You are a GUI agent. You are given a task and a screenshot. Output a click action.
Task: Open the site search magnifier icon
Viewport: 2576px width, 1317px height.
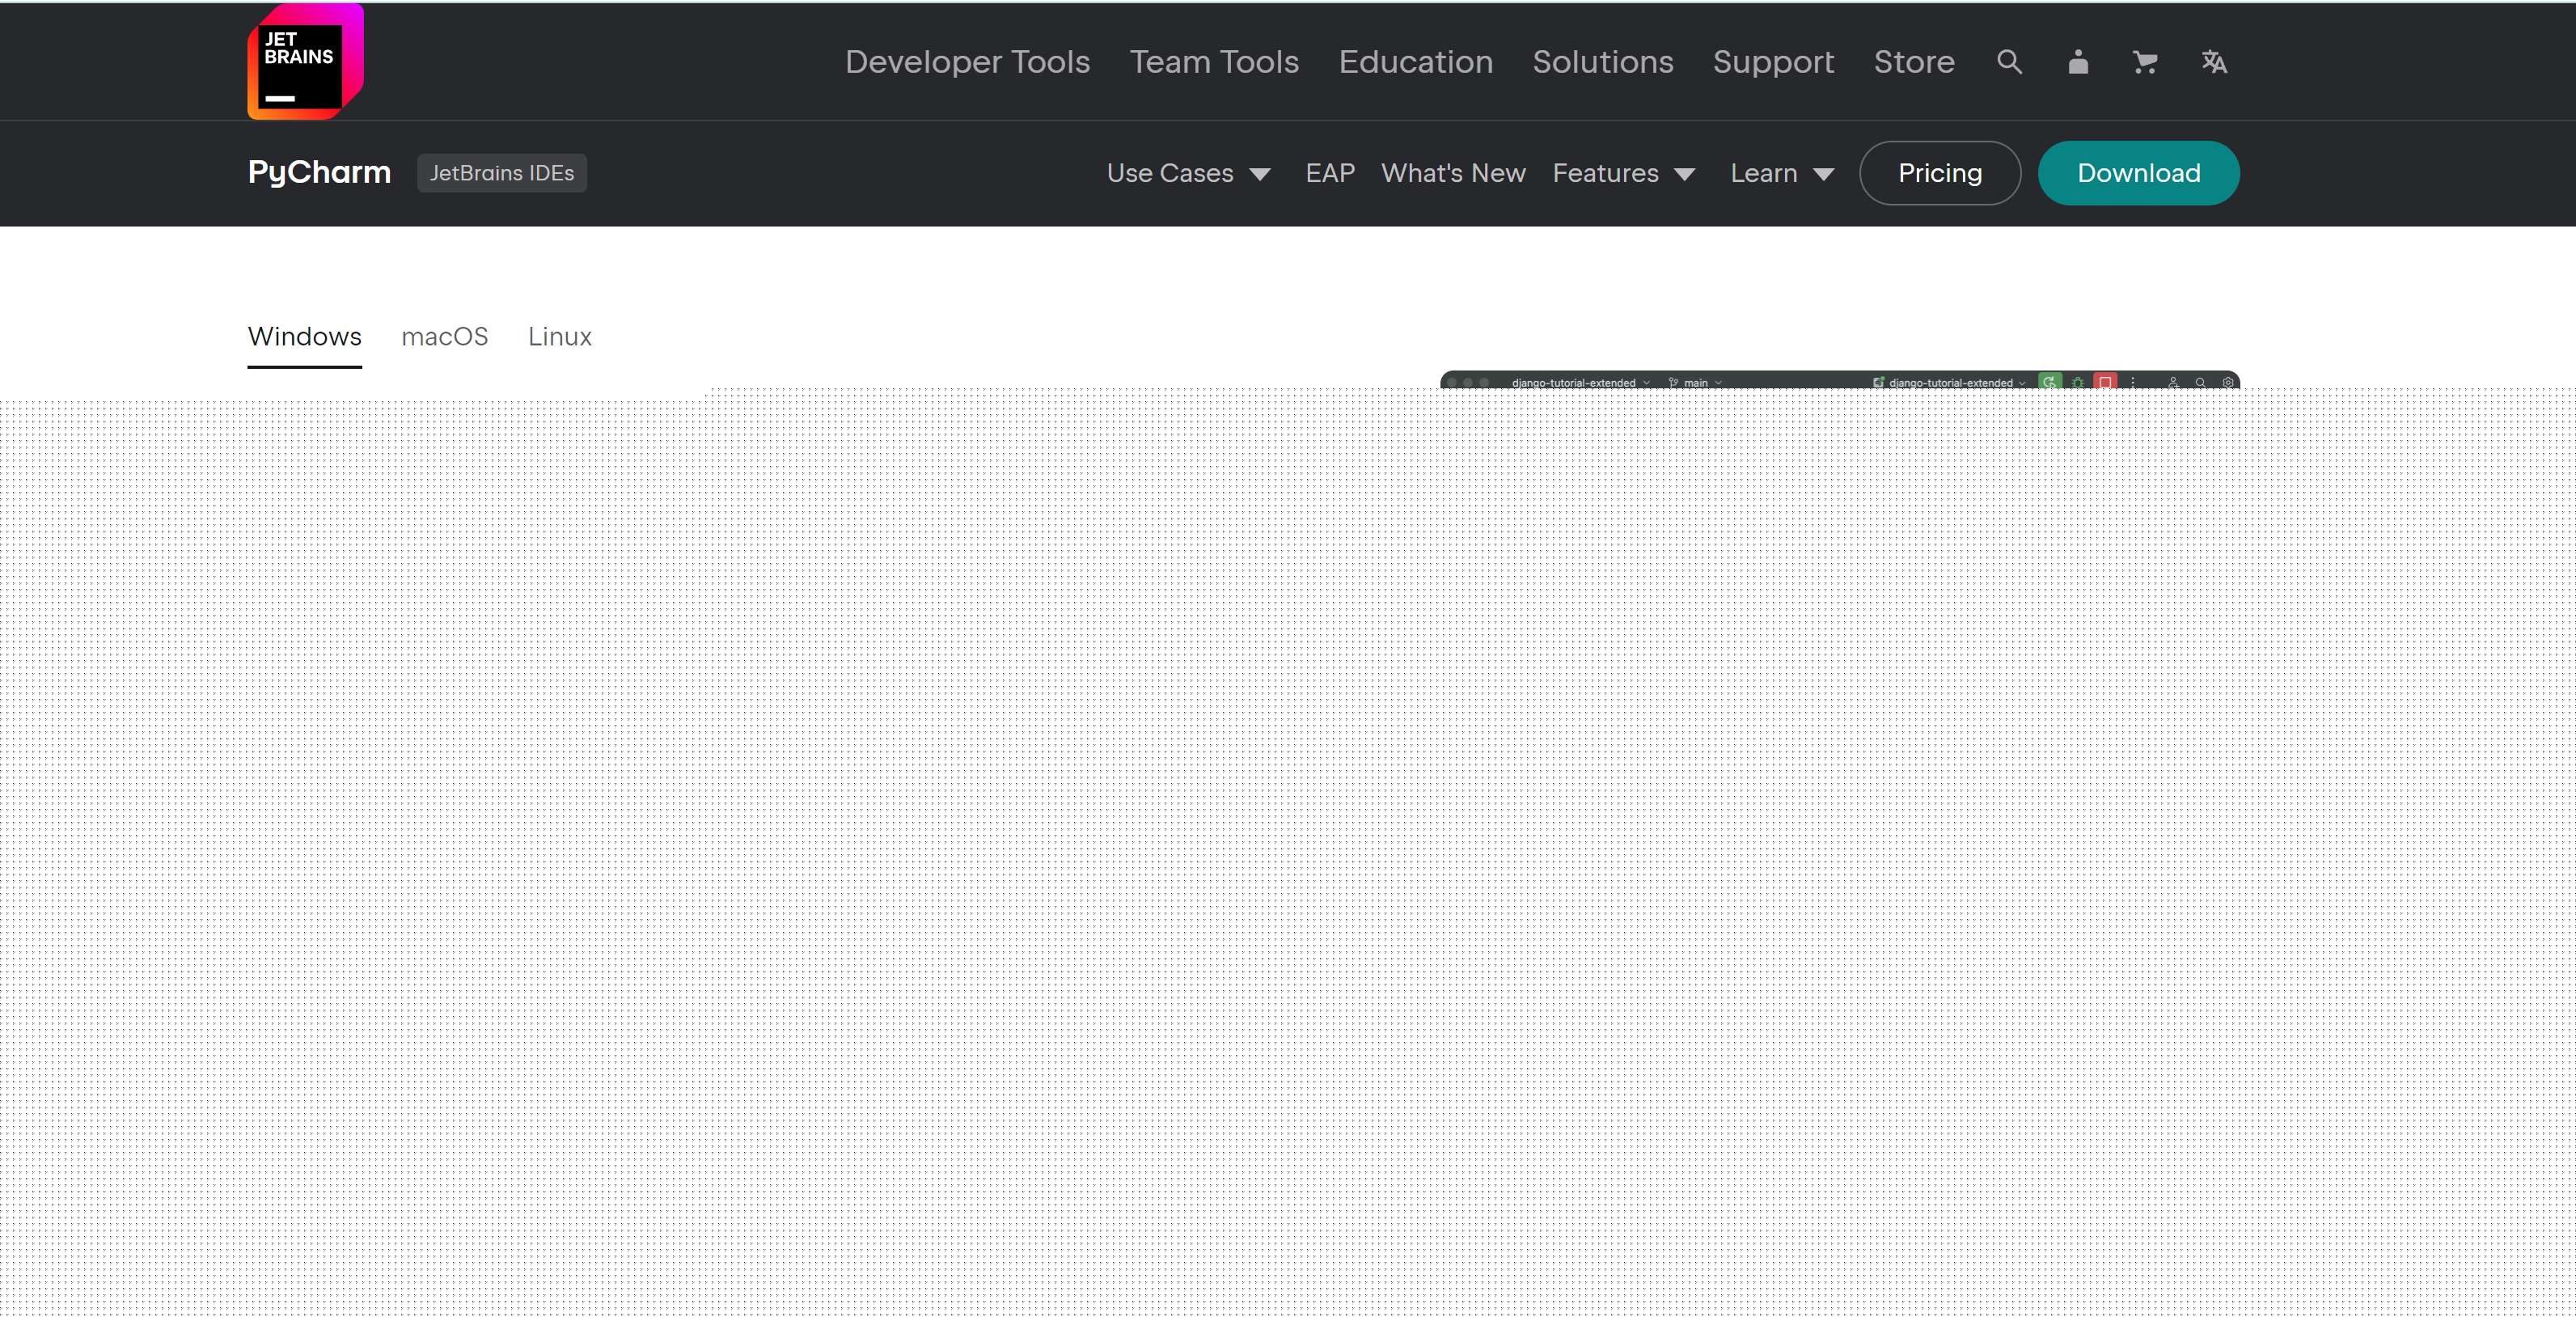[x=2009, y=62]
